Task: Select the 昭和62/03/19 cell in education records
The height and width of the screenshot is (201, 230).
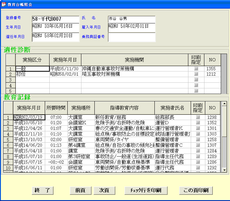Action: (x=29, y=117)
